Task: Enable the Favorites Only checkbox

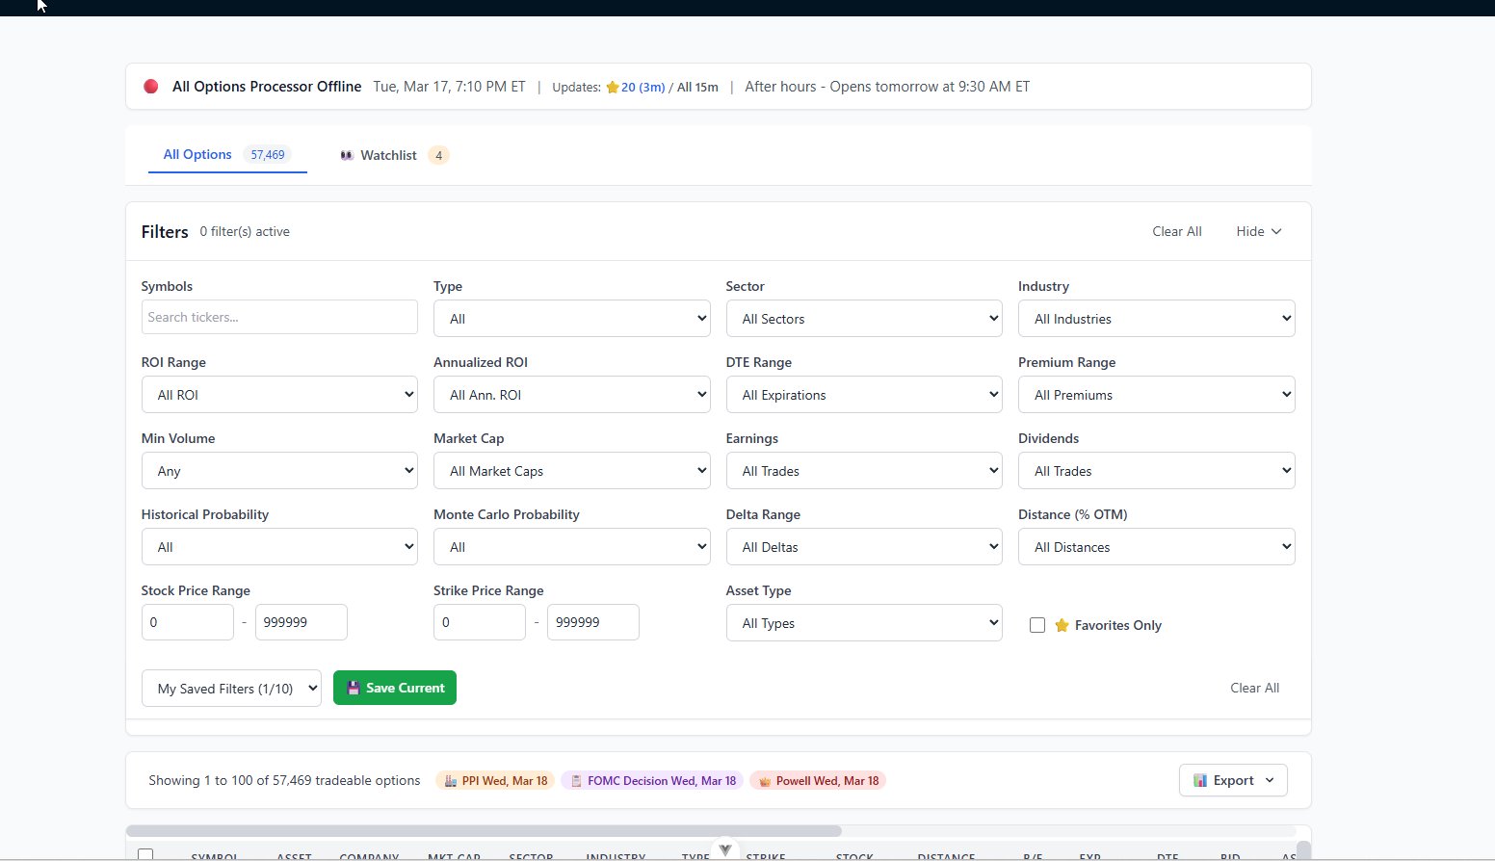Action: (1037, 625)
